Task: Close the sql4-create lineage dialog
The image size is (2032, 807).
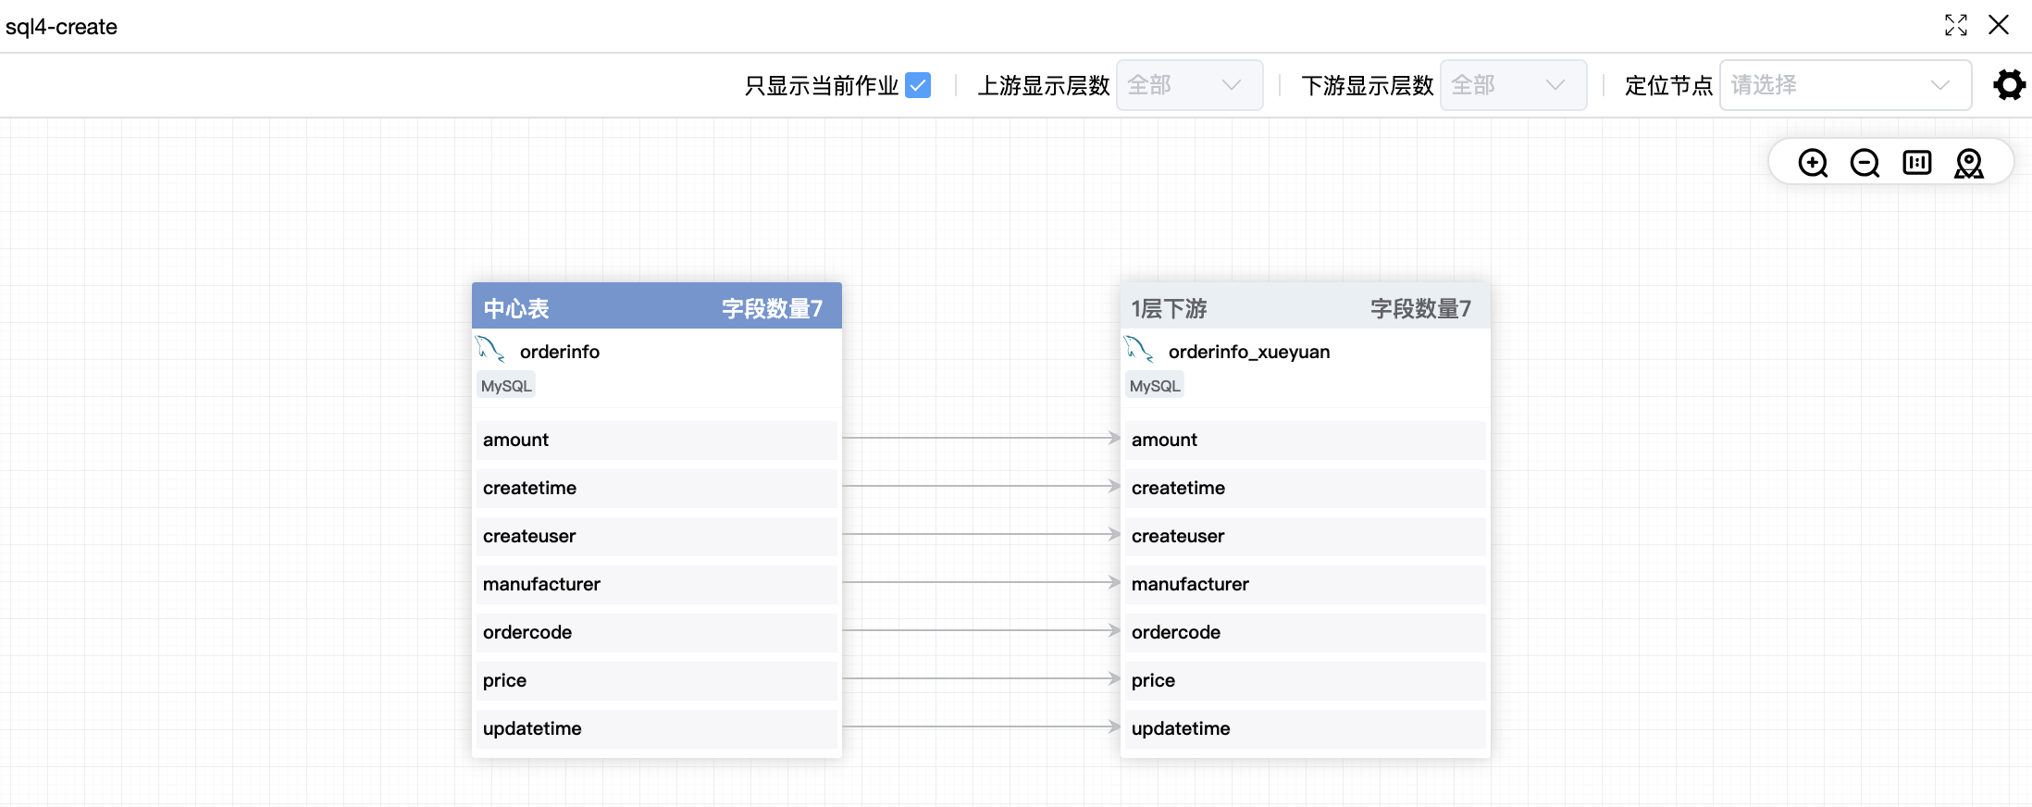Action: (1999, 25)
